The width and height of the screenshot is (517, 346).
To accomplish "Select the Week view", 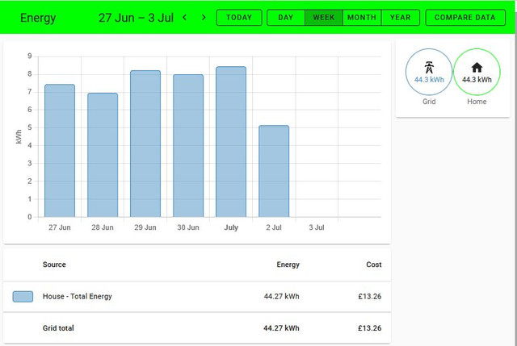I will pyautogui.click(x=324, y=18).
